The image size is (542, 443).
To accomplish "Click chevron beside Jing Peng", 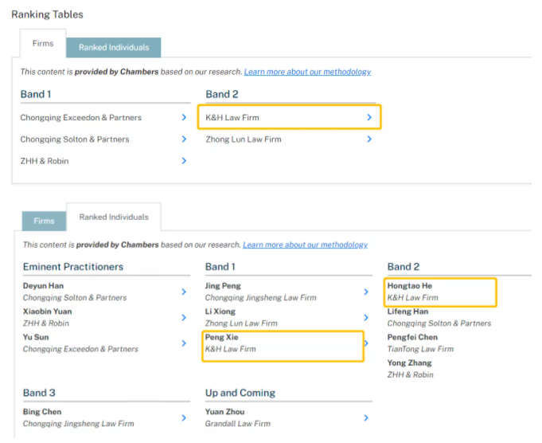I will coord(366,292).
